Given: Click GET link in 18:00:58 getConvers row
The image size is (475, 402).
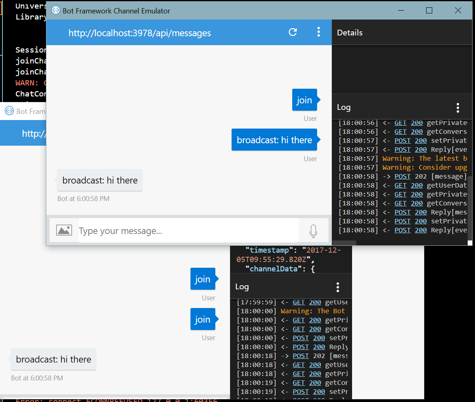Looking at the screenshot, I should click(400, 203).
